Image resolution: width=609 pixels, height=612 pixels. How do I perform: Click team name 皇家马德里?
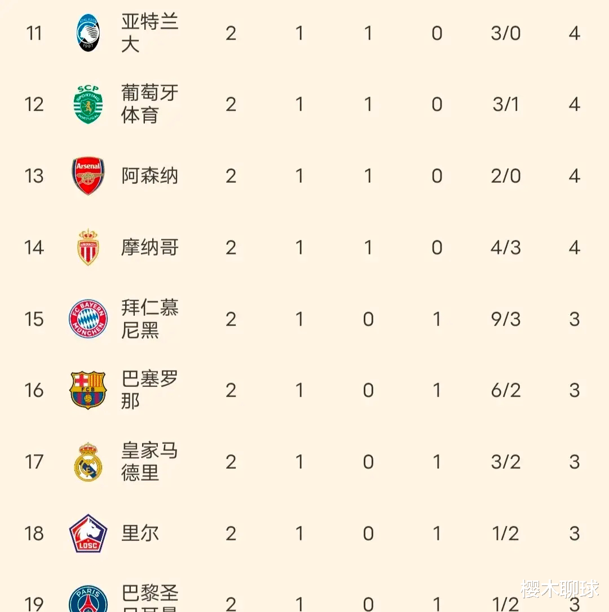(149, 461)
